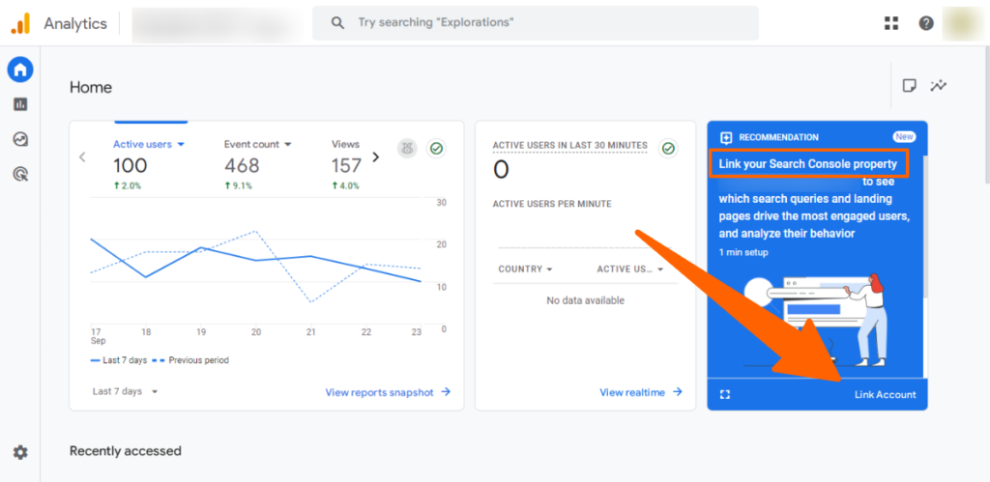
Task: Expand the Country dimension dropdown
Action: click(549, 269)
